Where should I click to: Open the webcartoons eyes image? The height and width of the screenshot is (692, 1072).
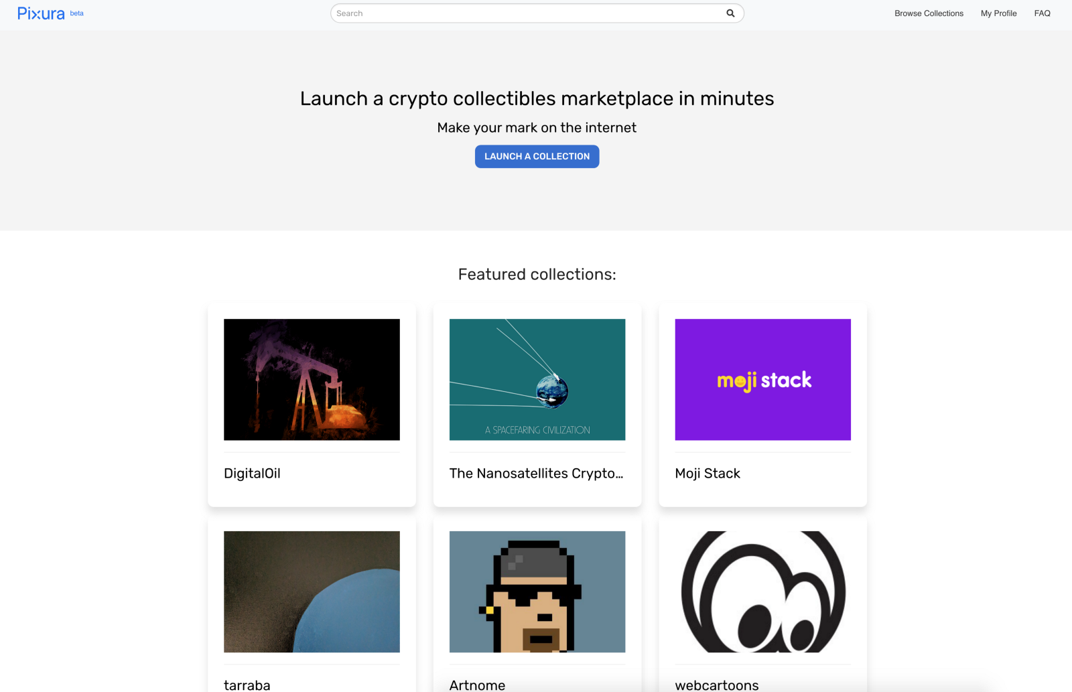[763, 592]
